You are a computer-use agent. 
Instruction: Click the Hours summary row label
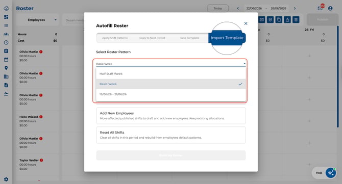click(x=22, y=34)
